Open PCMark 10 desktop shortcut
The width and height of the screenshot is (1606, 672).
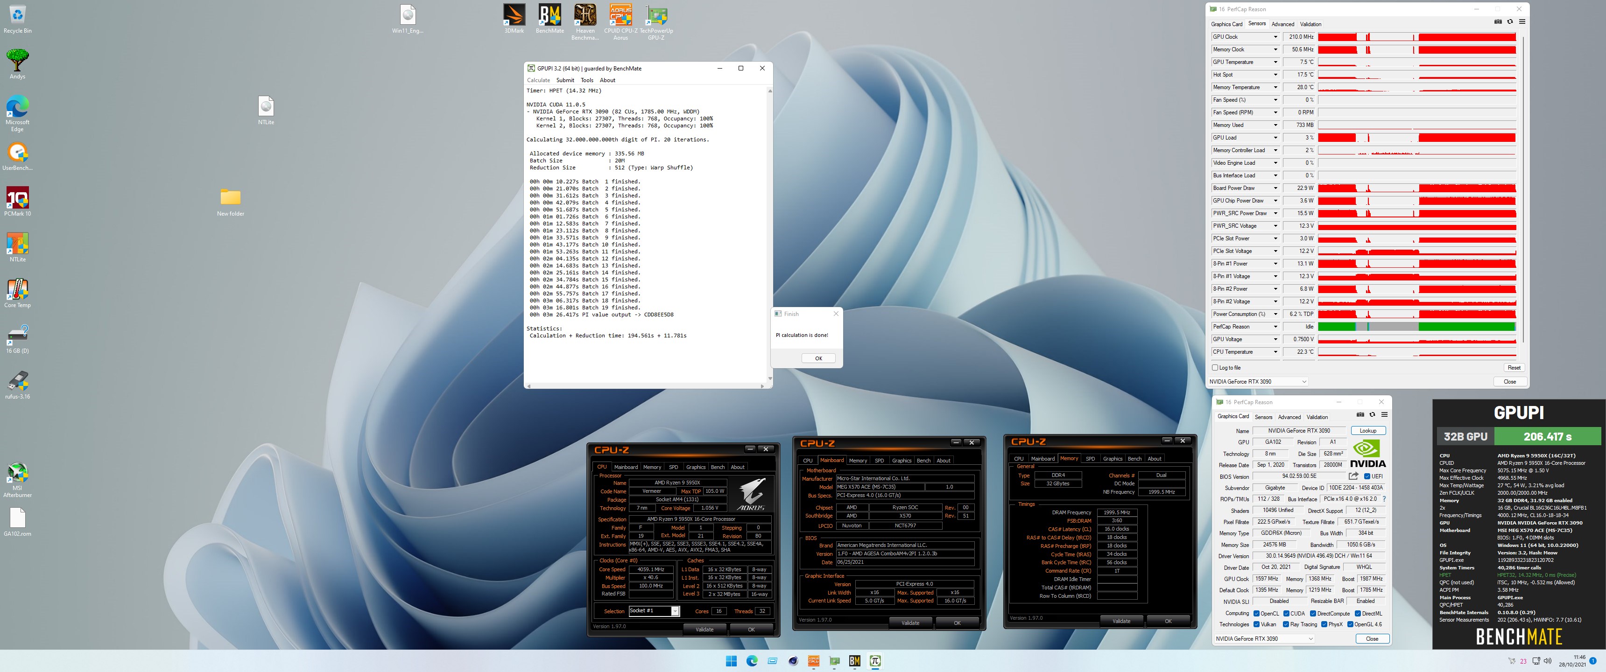(17, 201)
